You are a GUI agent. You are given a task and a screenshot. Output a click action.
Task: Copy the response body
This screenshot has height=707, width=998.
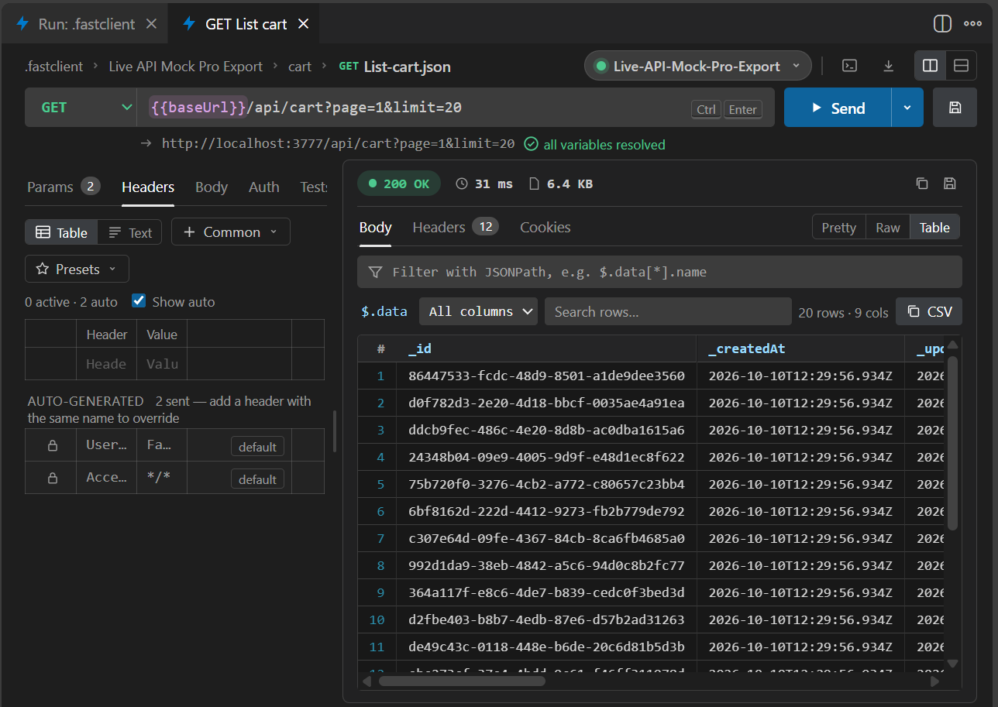click(x=922, y=184)
